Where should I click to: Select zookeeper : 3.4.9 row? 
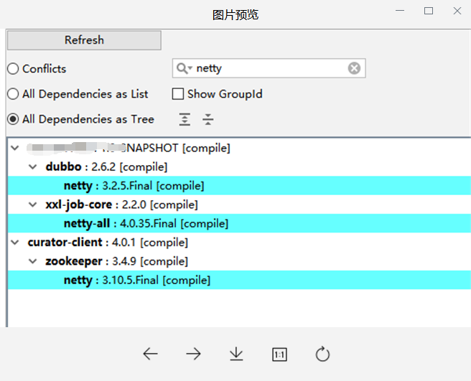tap(239, 261)
